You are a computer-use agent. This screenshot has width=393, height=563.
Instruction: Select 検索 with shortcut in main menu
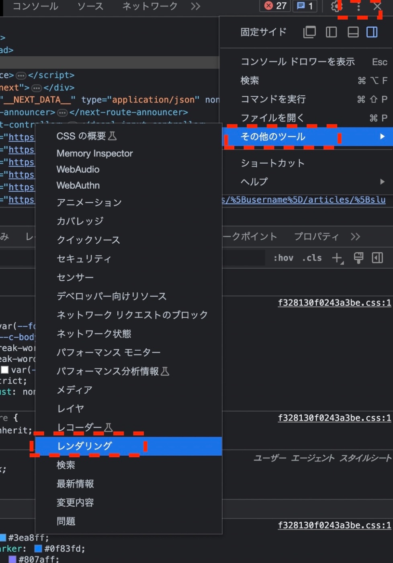(x=306, y=80)
